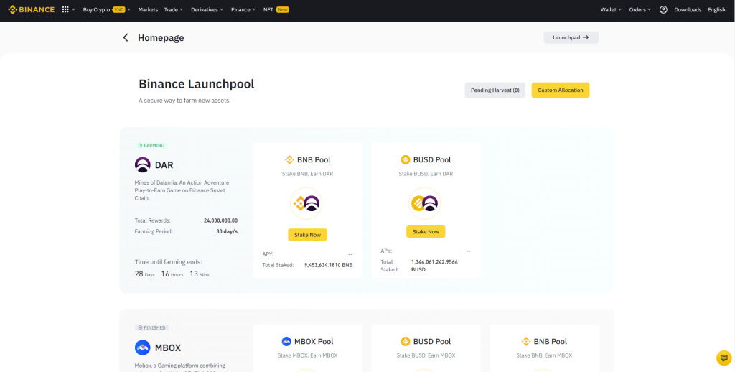Expand arrow next to apps grid
The height and width of the screenshot is (372, 735).
pyautogui.click(x=74, y=9)
